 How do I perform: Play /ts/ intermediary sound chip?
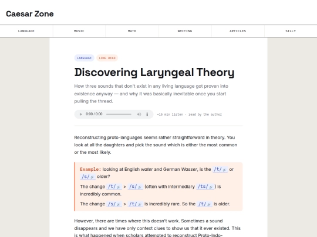click(x=205, y=187)
